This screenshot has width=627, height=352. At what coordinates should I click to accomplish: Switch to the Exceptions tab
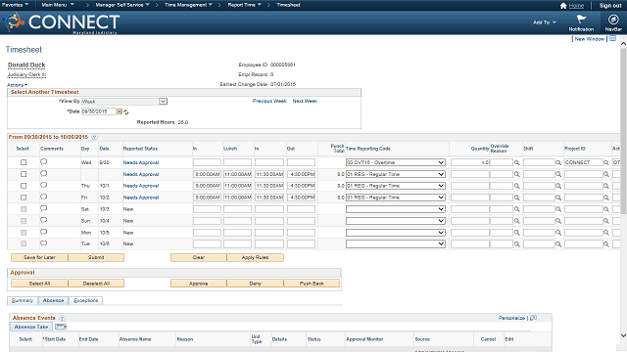[86, 300]
